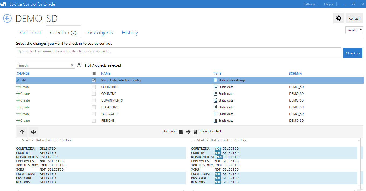
Task: Open the Lock objects tab
Action: tap(99, 33)
